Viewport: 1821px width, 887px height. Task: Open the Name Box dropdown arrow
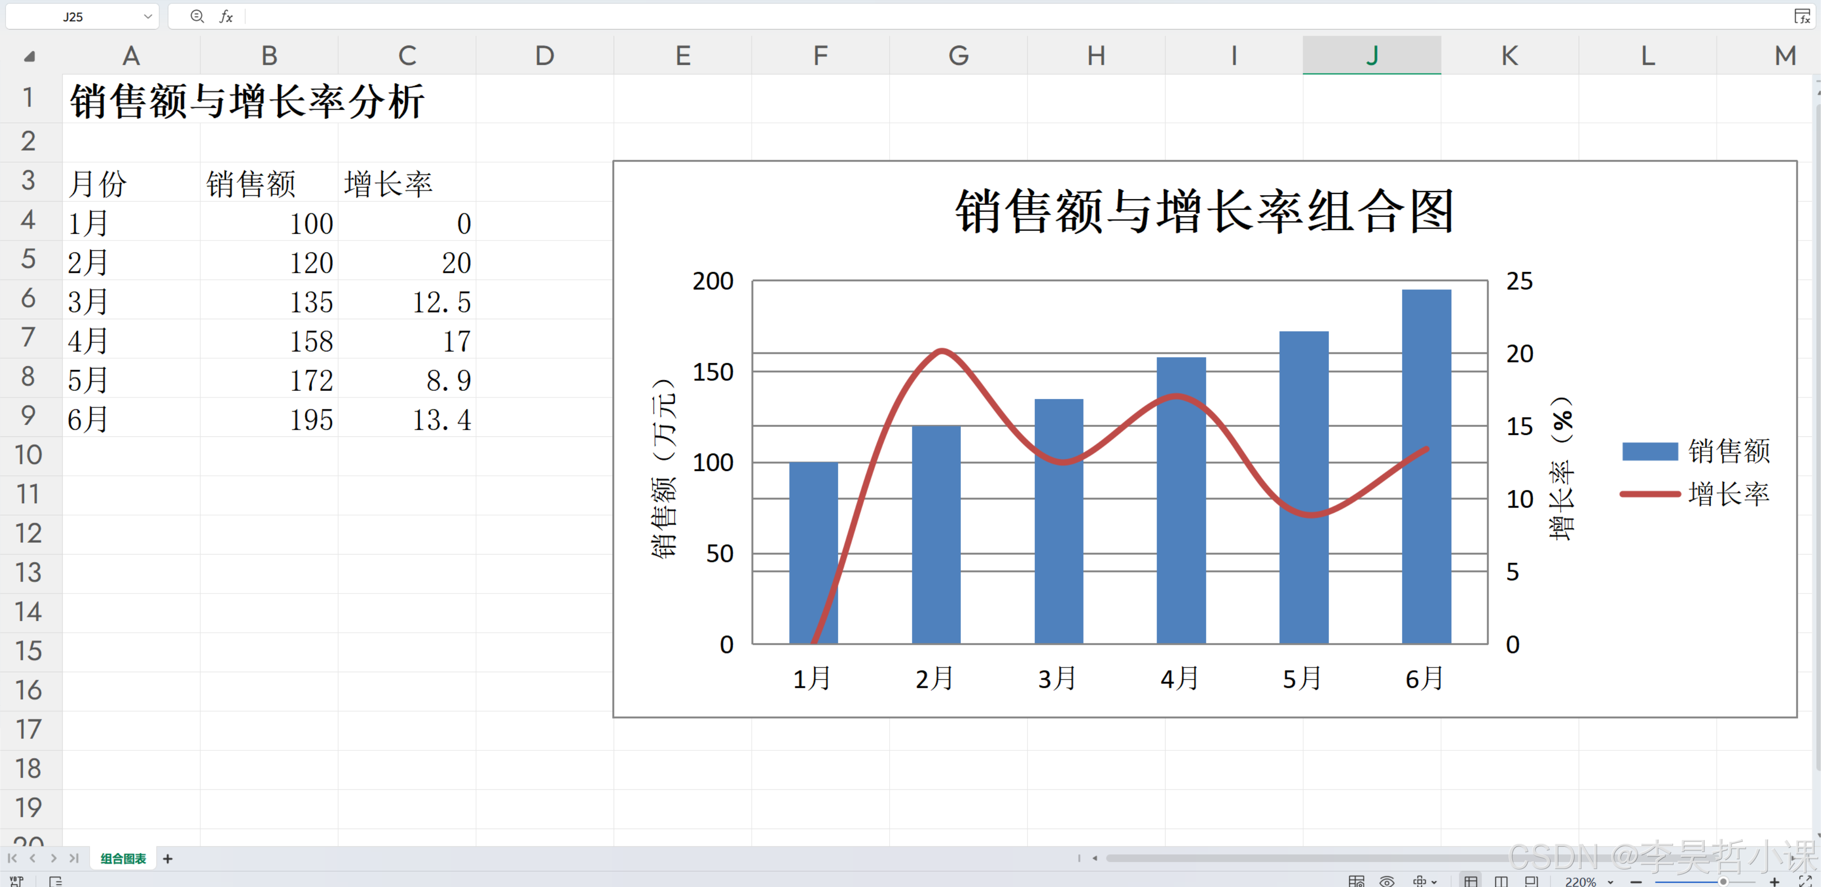pyautogui.click(x=148, y=16)
